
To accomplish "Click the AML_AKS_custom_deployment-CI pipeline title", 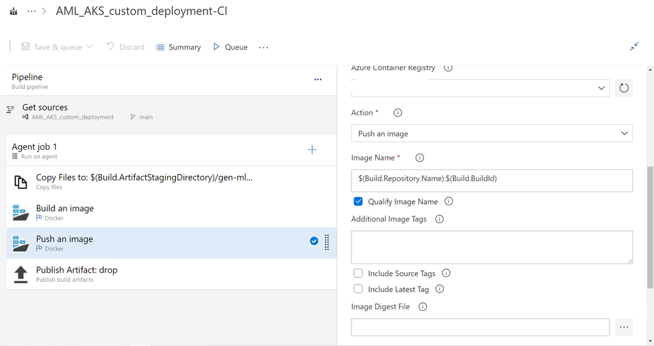I will pyautogui.click(x=141, y=11).
